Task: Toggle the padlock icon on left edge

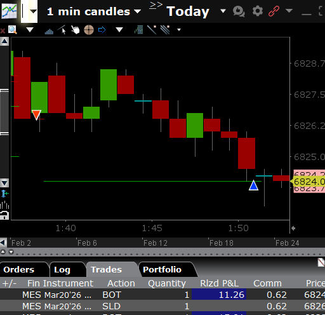Action: tap(4, 215)
